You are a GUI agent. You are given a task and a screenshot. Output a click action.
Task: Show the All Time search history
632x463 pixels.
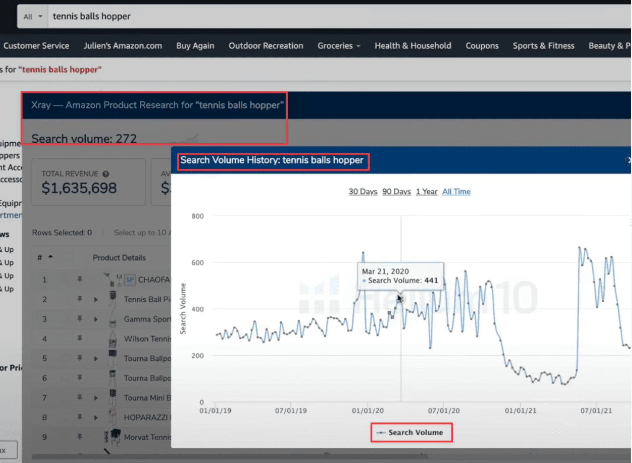click(456, 192)
